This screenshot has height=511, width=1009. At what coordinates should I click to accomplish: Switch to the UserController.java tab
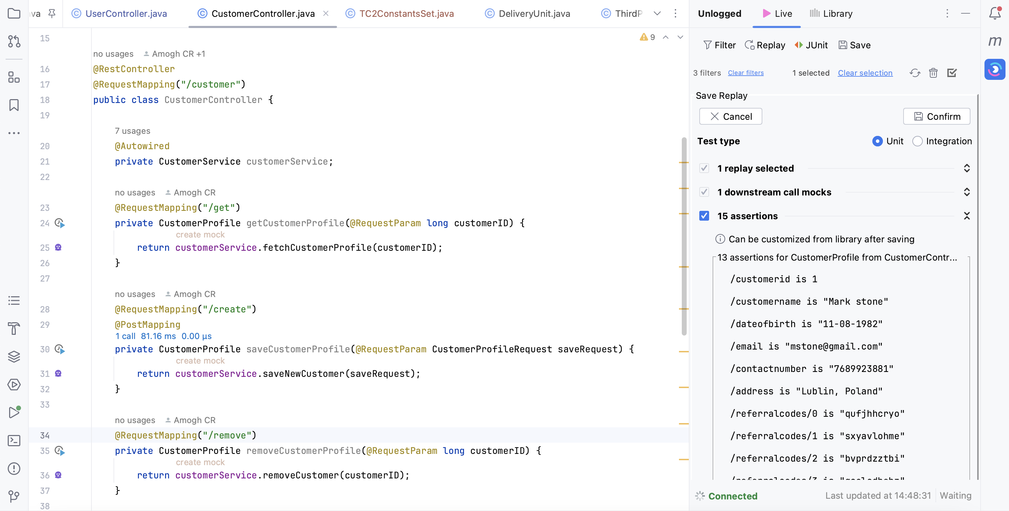(126, 14)
